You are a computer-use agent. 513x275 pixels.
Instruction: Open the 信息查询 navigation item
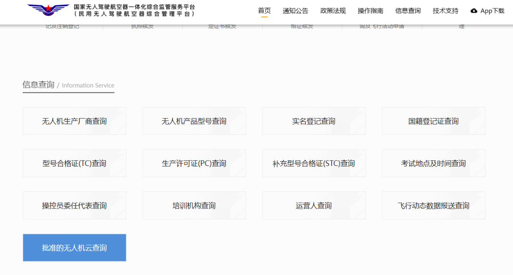pyautogui.click(x=408, y=11)
